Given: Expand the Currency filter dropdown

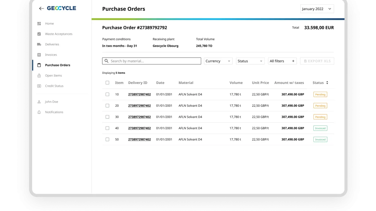Looking at the screenshot, I should [x=218, y=61].
